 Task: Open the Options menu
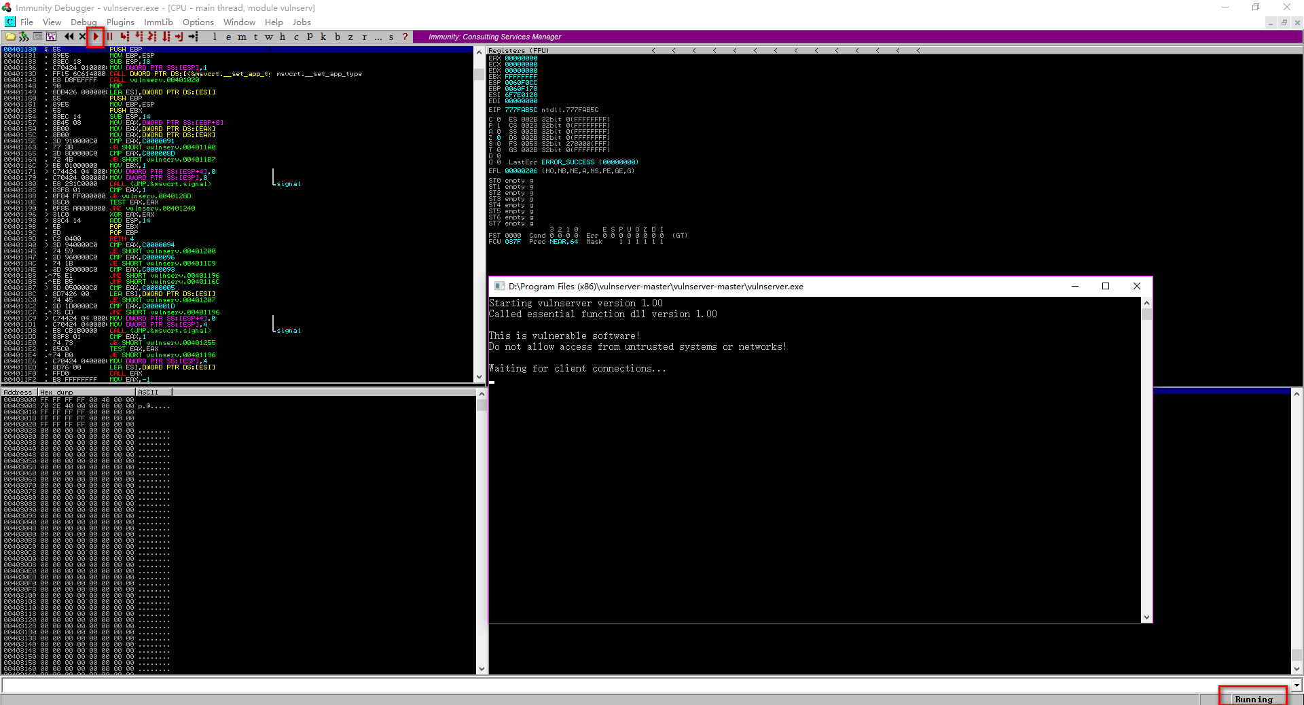pyautogui.click(x=198, y=22)
